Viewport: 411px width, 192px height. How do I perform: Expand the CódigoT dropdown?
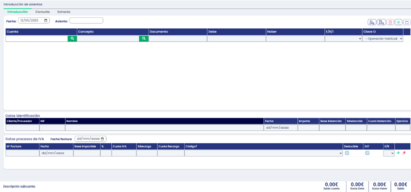pyautogui.click(x=263, y=153)
